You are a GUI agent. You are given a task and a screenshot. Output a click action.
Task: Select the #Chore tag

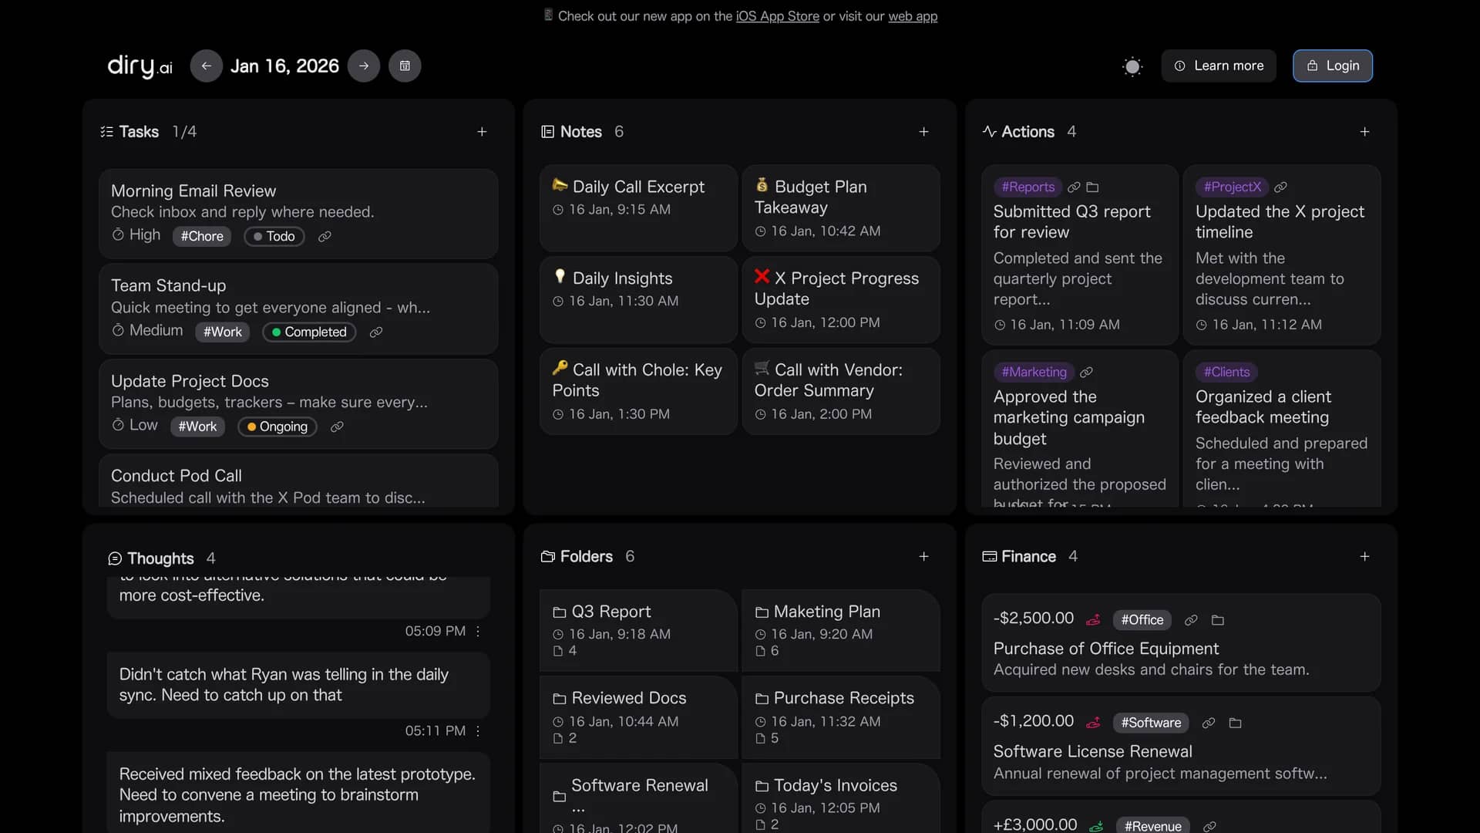(x=202, y=237)
